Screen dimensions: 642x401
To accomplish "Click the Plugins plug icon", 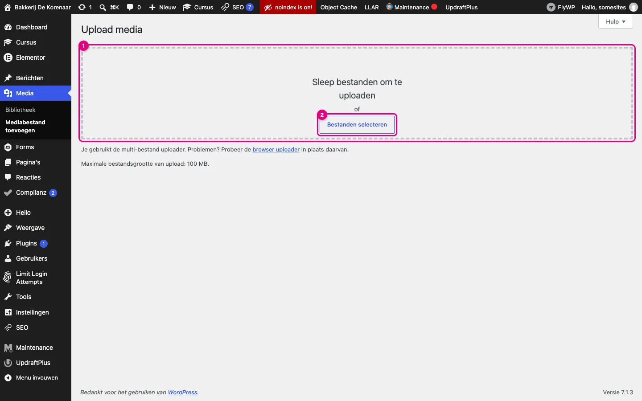I will click(x=8, y=243).
